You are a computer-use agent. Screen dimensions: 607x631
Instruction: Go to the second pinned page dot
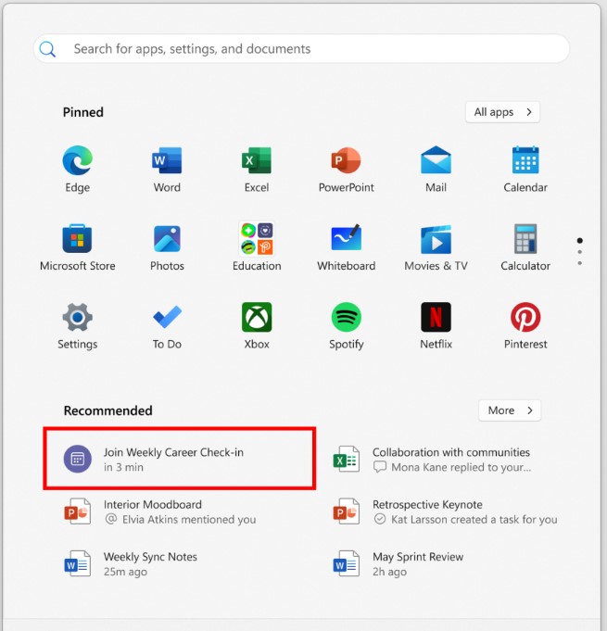pos(579,252)
